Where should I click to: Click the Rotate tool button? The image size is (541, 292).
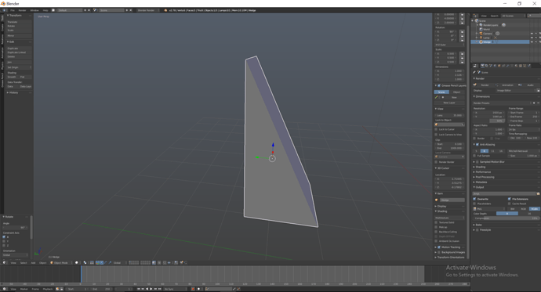pyautogui.click(x=19, y=26)
